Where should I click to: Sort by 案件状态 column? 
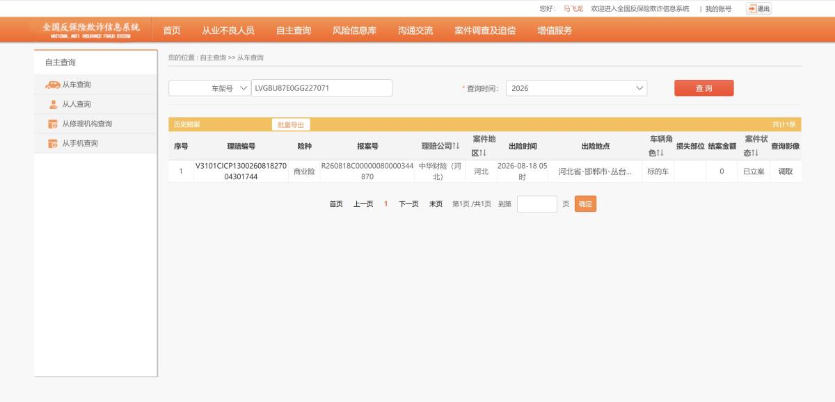pyautogui.click(x=755, y=146)
